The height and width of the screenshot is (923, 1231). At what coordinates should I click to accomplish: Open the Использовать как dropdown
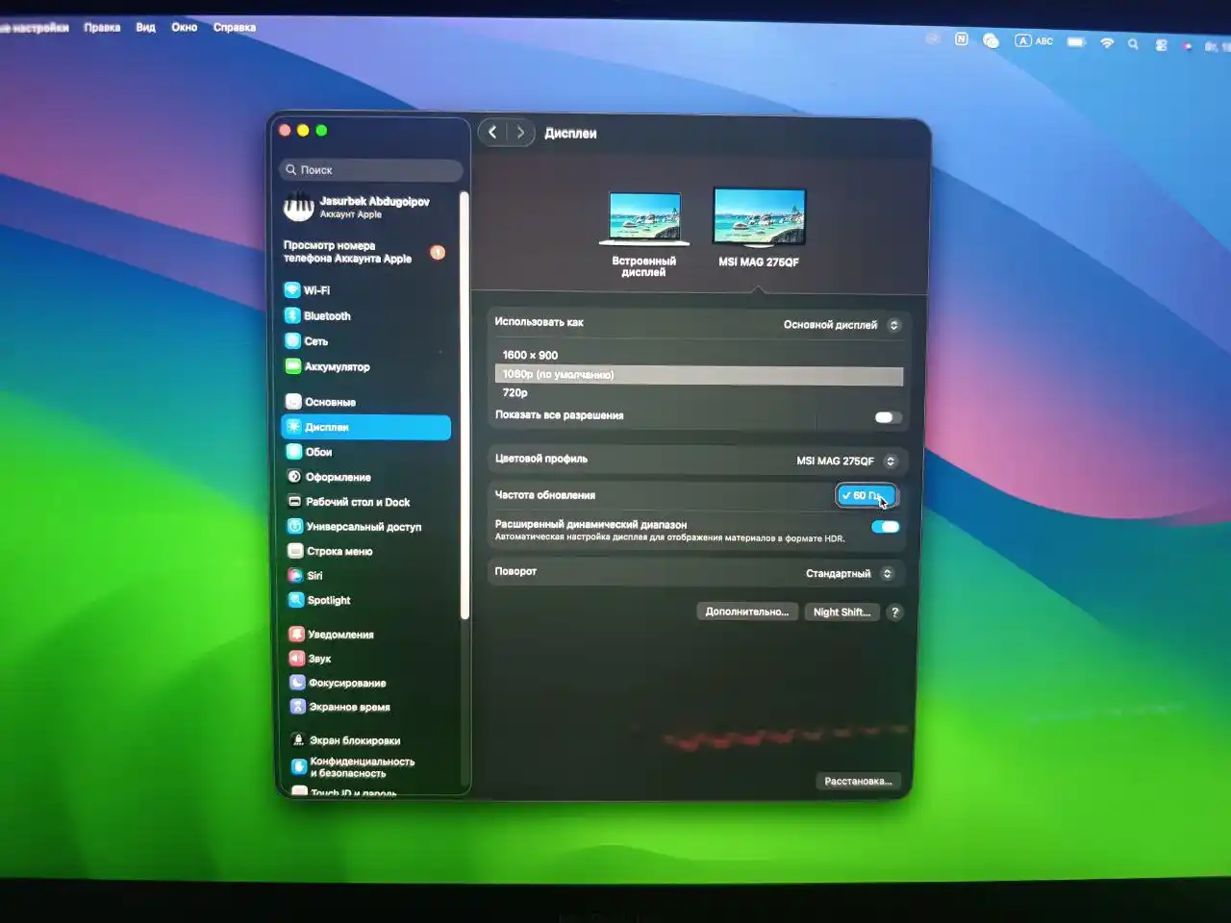[x=842, y=325]
